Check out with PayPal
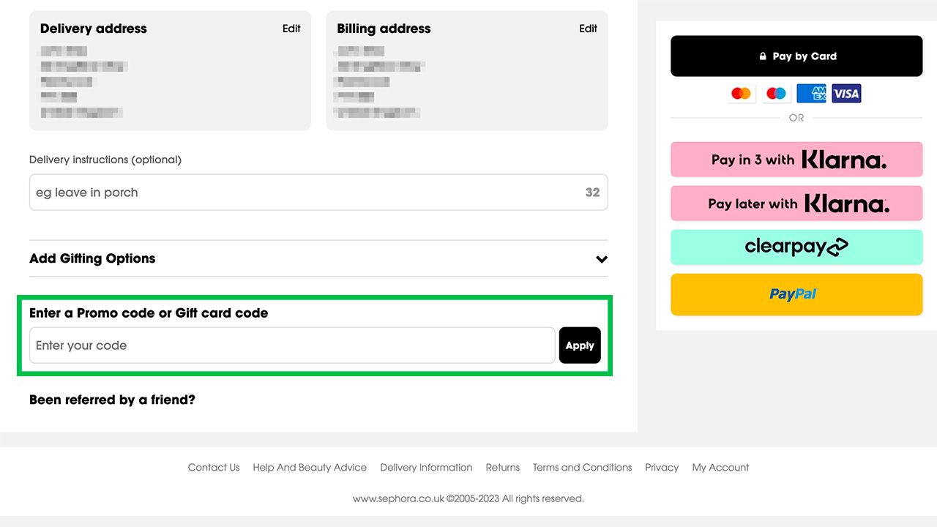Image resolution: width=937 pixels, height=527 pixels. click(x=796, y=294)
